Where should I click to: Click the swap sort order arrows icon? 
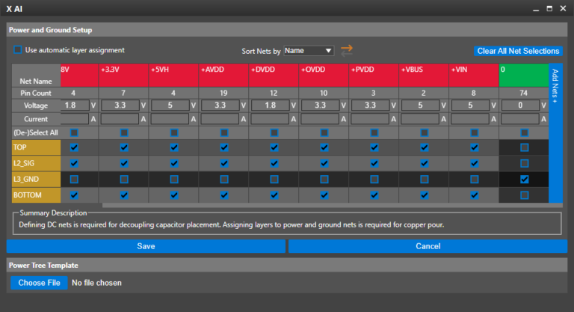346,51
